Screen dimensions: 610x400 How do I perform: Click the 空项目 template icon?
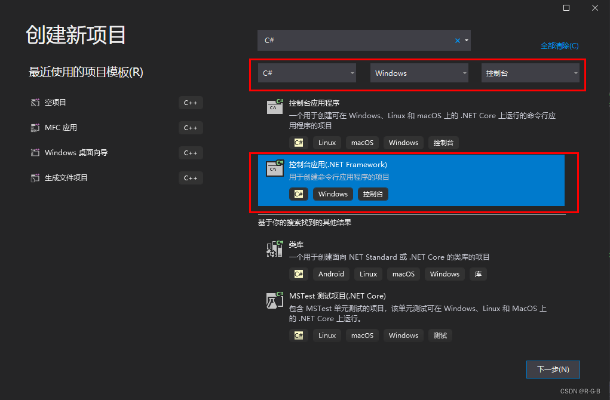(35, 103)
